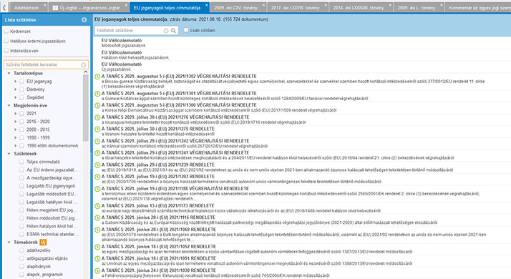
Task: Click the search magnifier in Találatok szűkítése
Action: click(x=173, y=31)
